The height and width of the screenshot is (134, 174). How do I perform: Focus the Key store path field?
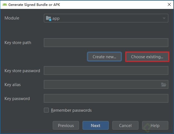pyautogui.click(x=106, y=43)
